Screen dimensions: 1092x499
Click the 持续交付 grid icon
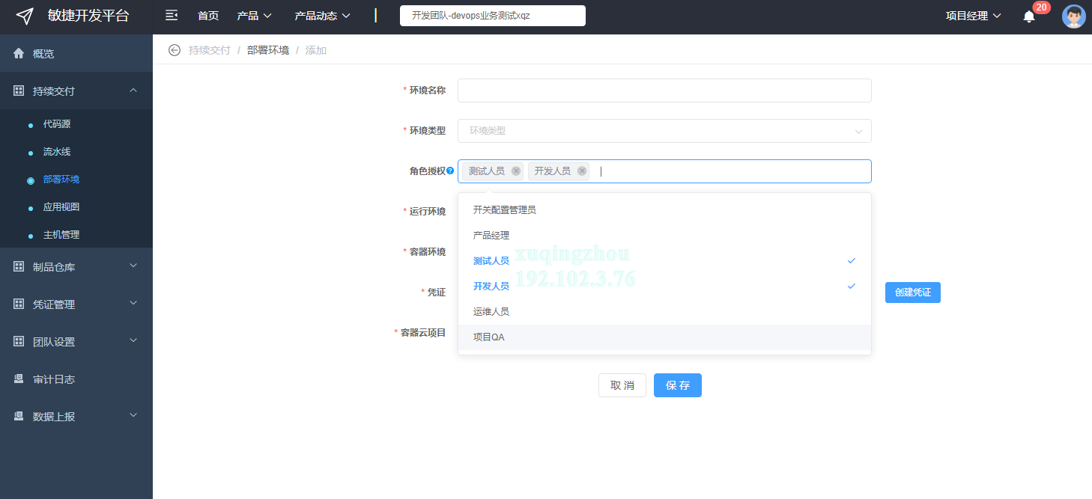(19, 91)
